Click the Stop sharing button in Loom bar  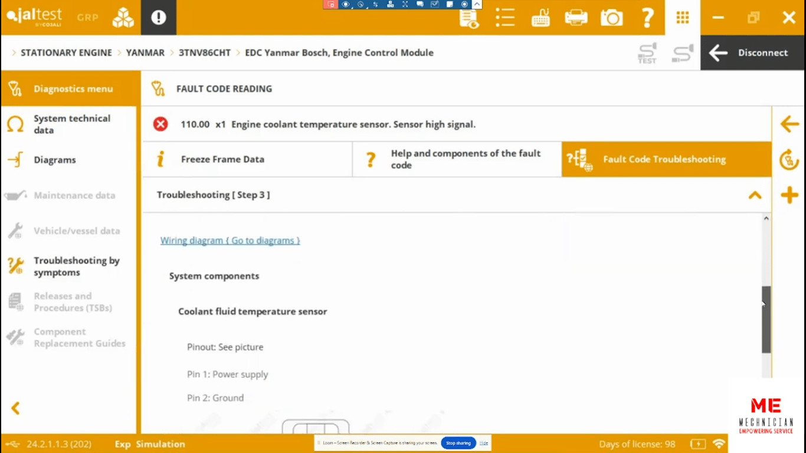pos(458,443)
